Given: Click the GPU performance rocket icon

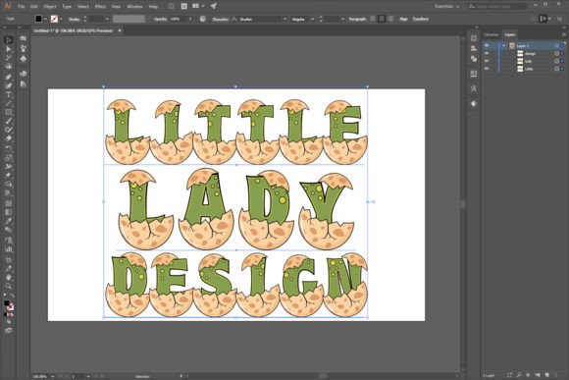Looking at the screenshot, I should click(214, 6).
